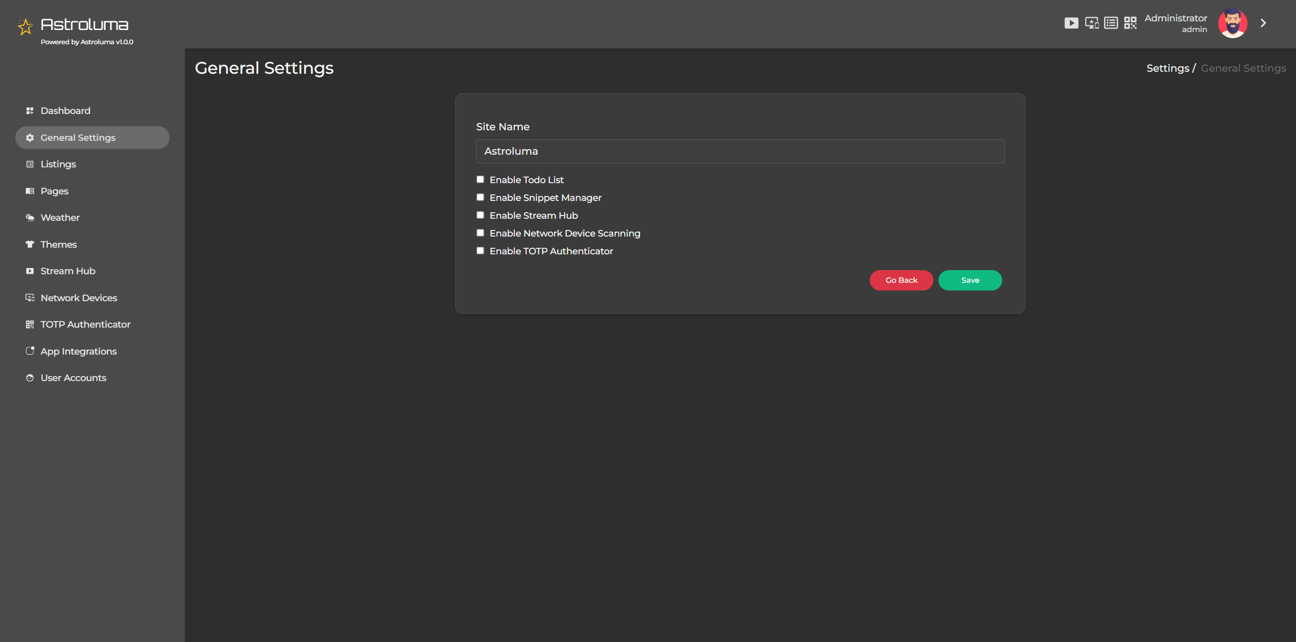This screenshot has width=1296, height=642.
Task: Enable TOTP Authenticator feature
Action: click(x=480, y=250)
